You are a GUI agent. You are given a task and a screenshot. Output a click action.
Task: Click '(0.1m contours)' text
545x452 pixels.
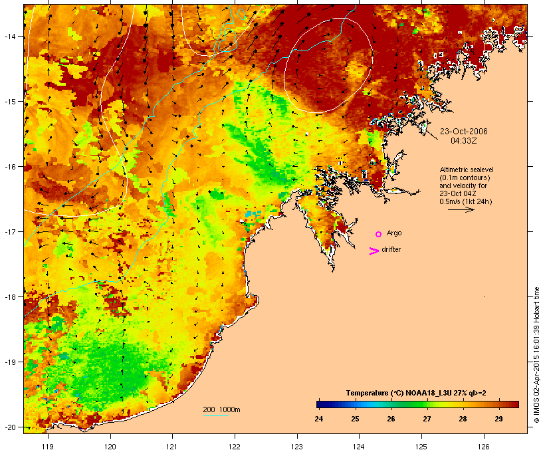(x=465, y=177)
